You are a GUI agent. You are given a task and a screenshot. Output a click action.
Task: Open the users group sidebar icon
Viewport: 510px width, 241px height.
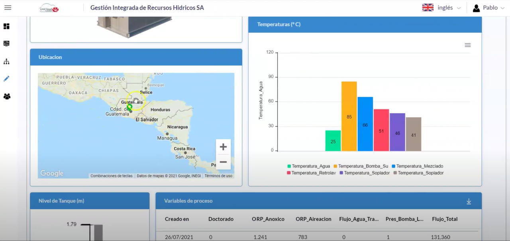(7, 96)
